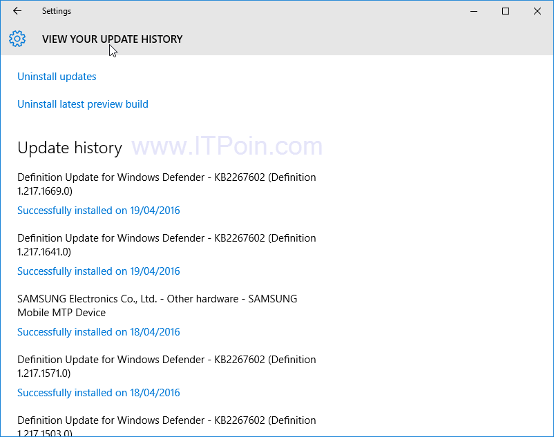The width and height of the screenshot is (554, 437).
Task: Go back using the back arrow
Action: [x=17, y=11]
